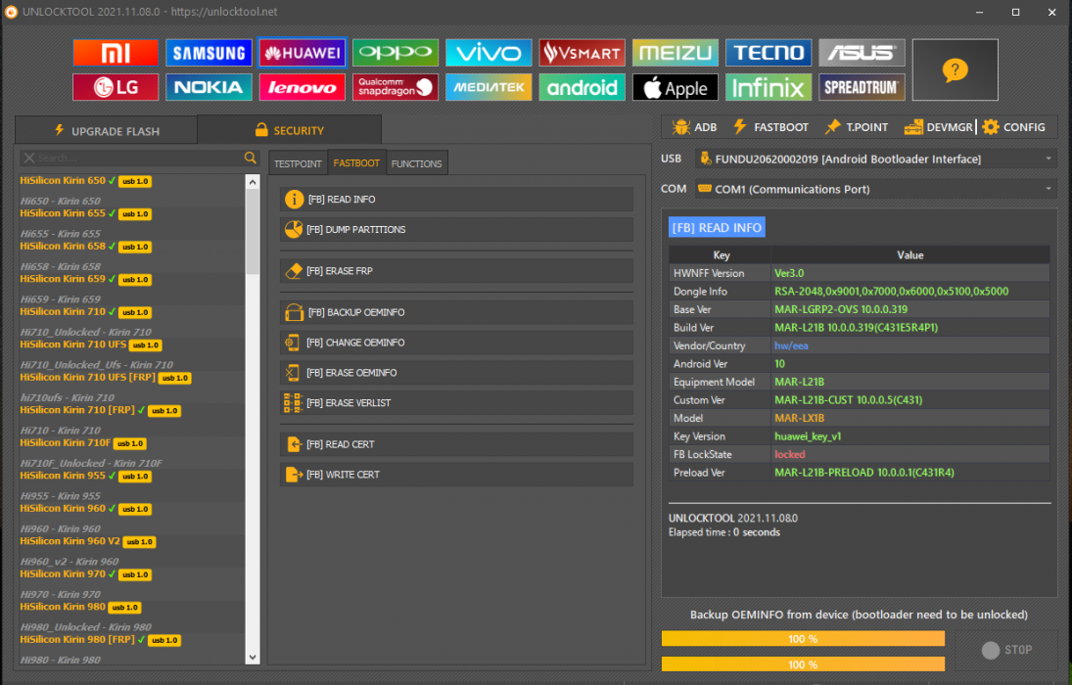Click the STOP button
1072x685 pixels.
point(1006,650)
